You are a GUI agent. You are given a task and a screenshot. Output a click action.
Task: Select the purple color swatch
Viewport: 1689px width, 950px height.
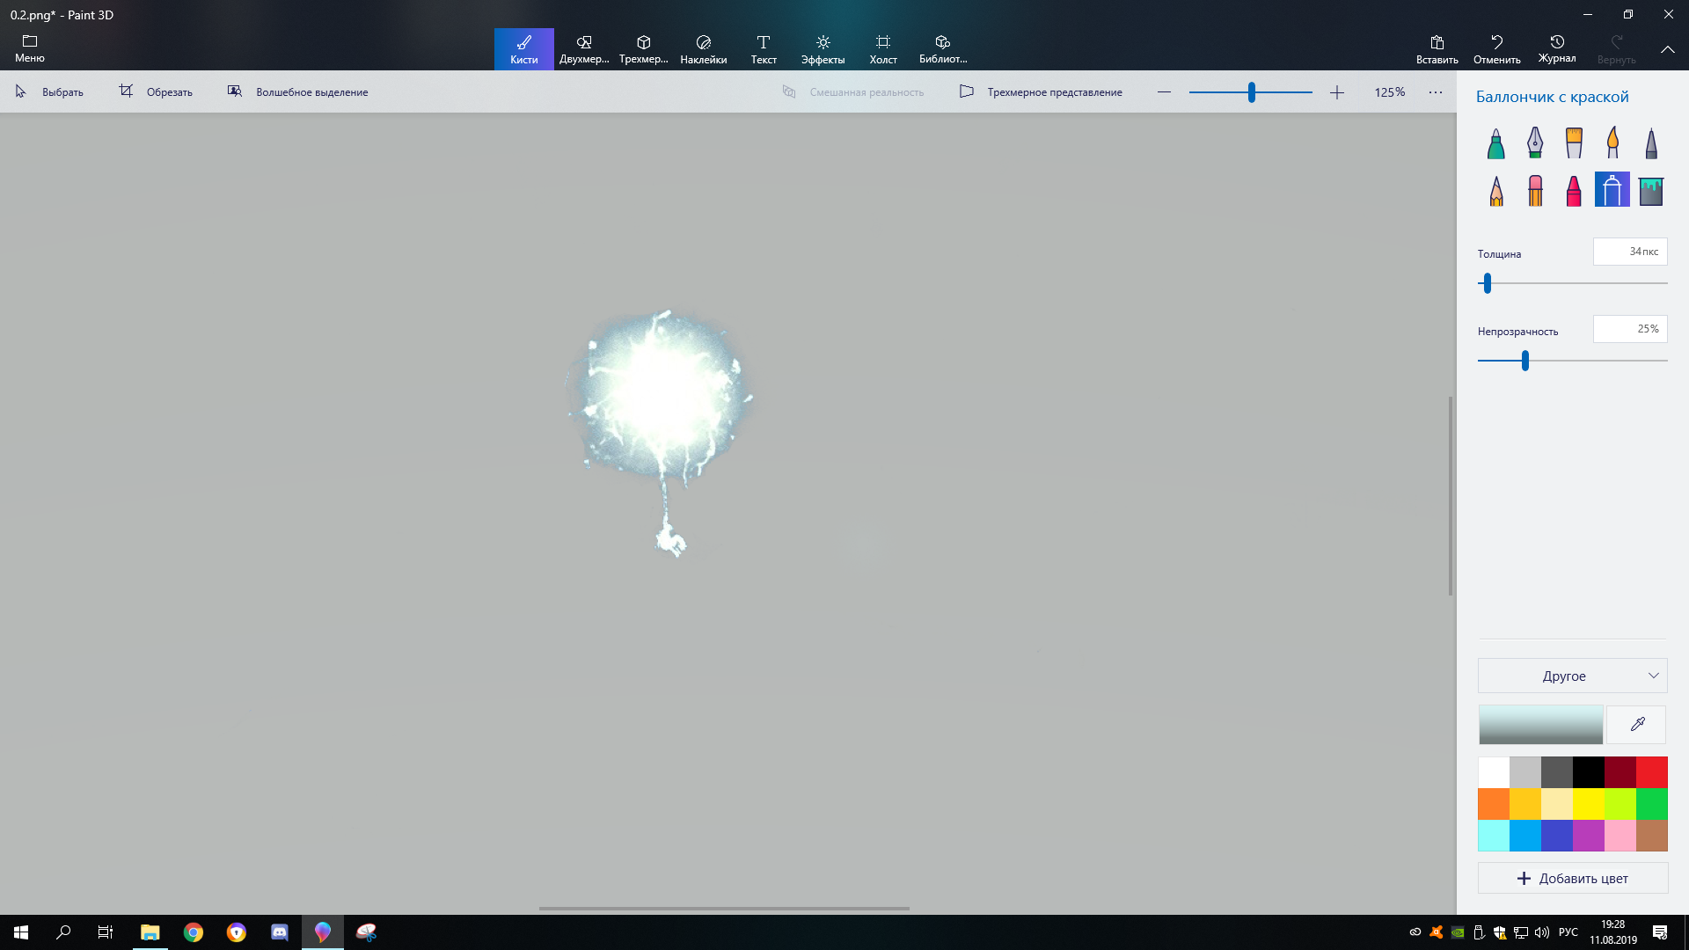coord(1589,836)
